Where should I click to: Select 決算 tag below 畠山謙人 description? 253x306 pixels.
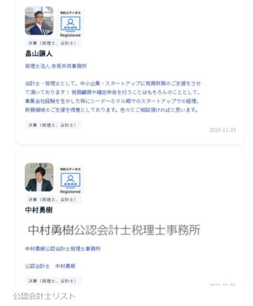click(x=53, y=125)
